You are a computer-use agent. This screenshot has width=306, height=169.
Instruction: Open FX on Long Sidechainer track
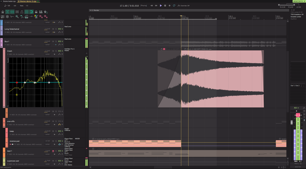(59, 29)
